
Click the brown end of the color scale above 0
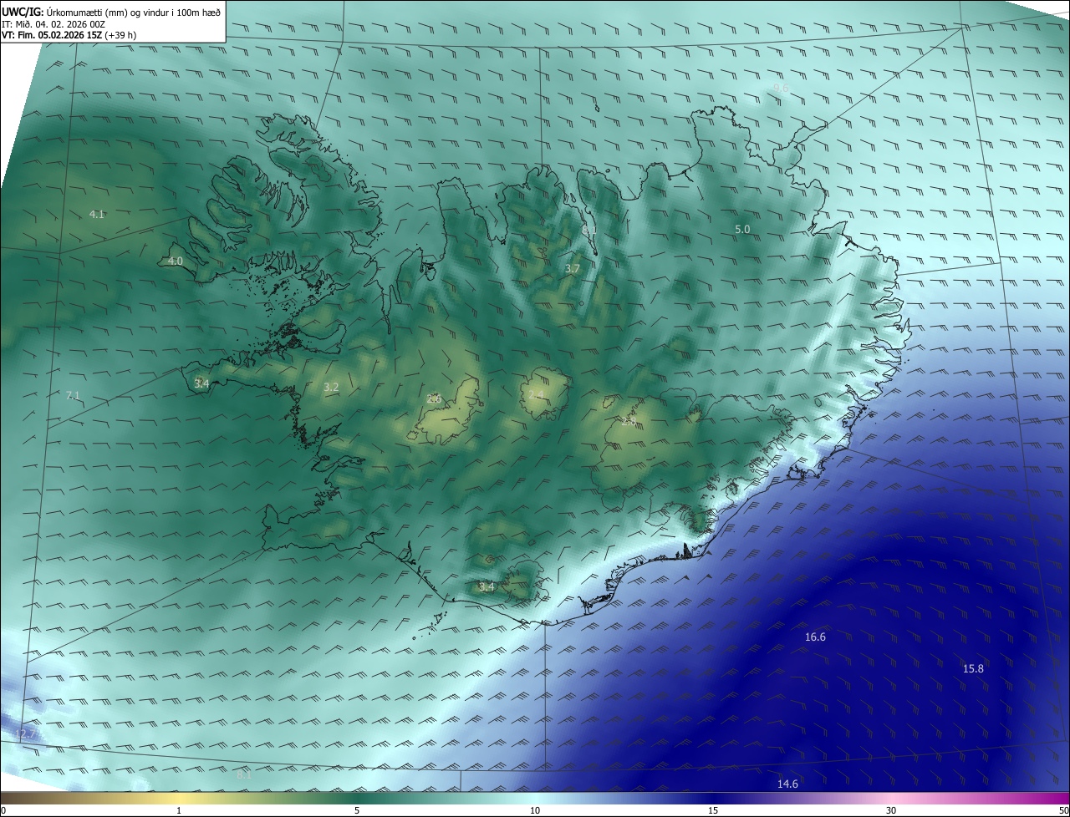coord(5,798)
